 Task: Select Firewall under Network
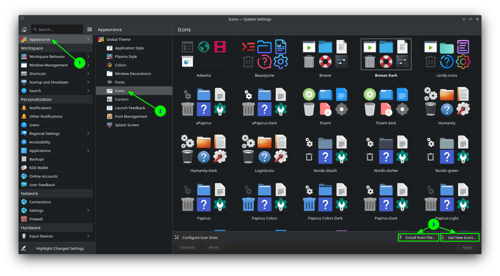(36, 219)
